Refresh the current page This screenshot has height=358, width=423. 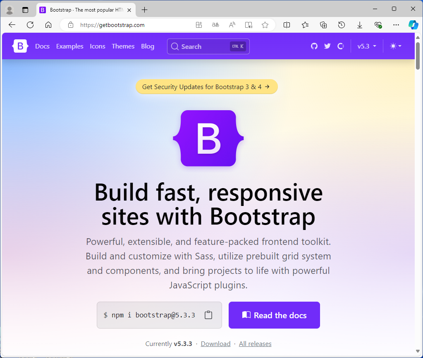[30, 25]
